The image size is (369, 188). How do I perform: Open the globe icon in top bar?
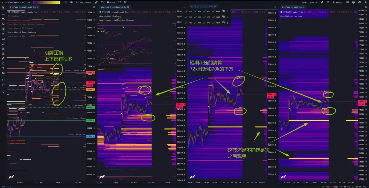tap(359, 2)
